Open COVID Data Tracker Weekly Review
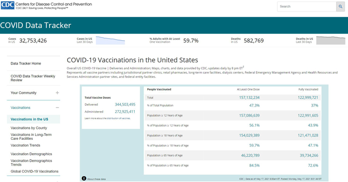Viewport: 348px width, 182px height. (33, 78)
